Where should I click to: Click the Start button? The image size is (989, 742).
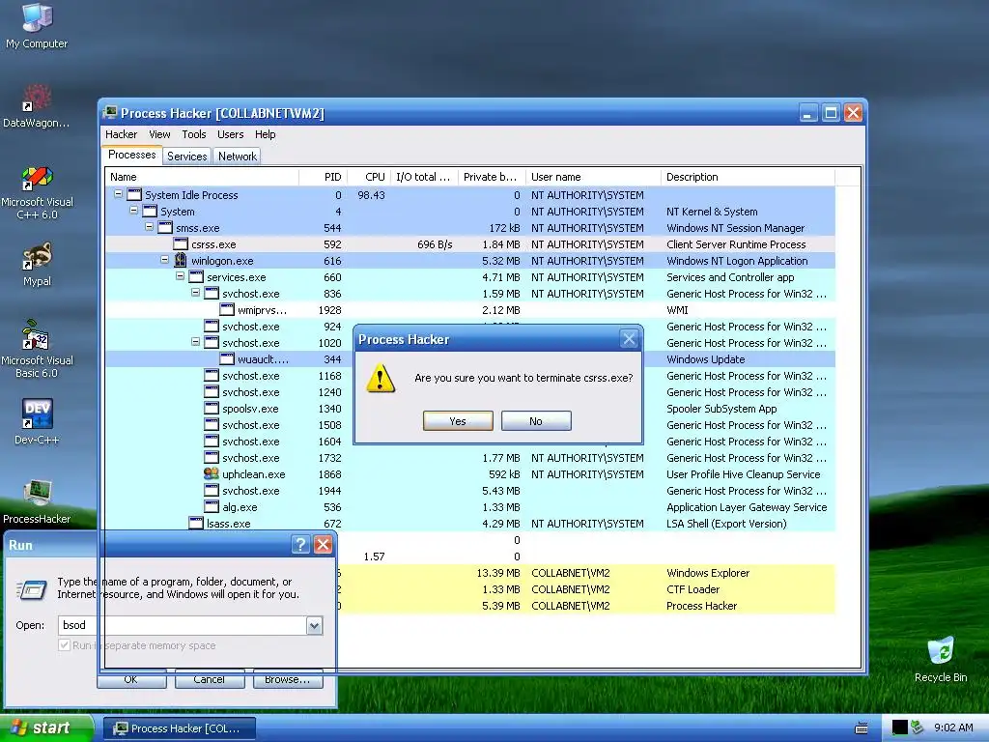click(46, 728)
